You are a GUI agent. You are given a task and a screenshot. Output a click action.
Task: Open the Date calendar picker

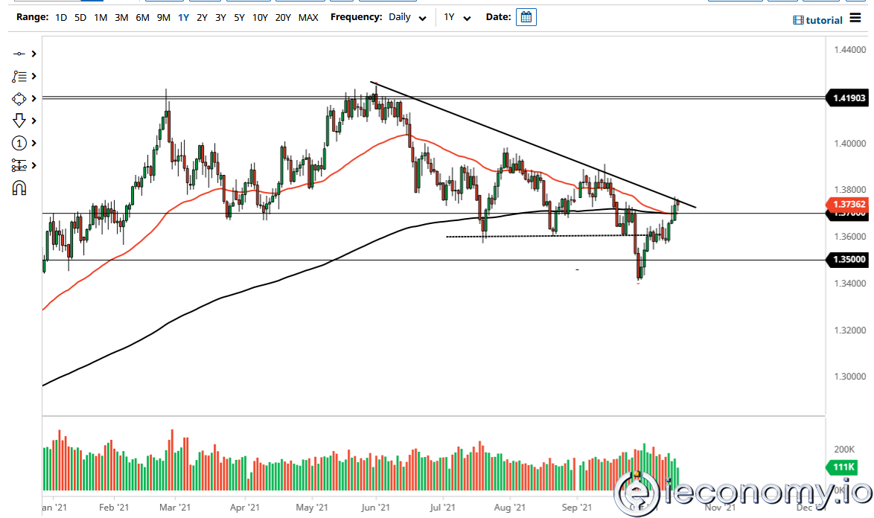point(526,17)
